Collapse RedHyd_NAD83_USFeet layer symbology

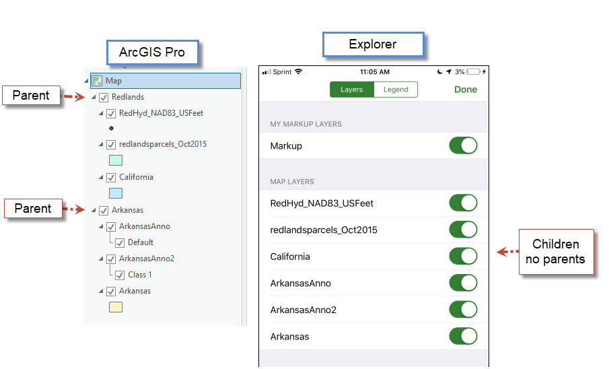pos(101,114)
